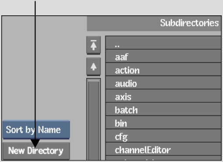Screen dimensions: 223x162
Task: Open the action subdirectory
Action: [164, 69]
